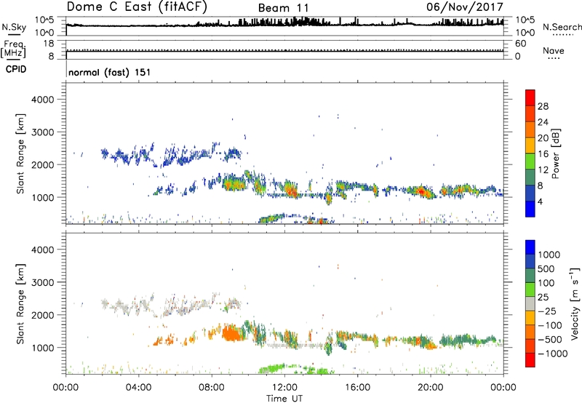Viewport: 582px width, 403px height.
Task: Click the '3000' range tick in the velocity panel
Action: click(42, 282)
